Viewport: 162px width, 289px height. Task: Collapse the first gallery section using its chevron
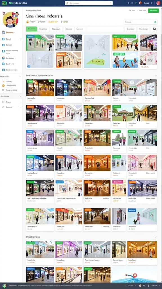tap(156, 76)
